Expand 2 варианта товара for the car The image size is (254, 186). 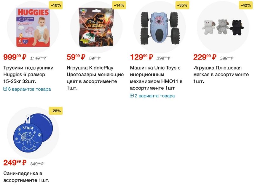point(152,96)
